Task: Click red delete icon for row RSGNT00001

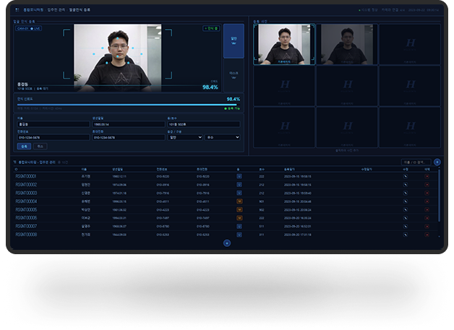Action: point(427,175)
